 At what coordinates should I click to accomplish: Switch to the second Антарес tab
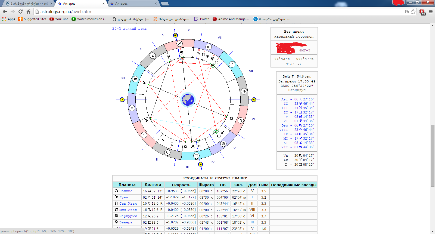coord(133,4)
